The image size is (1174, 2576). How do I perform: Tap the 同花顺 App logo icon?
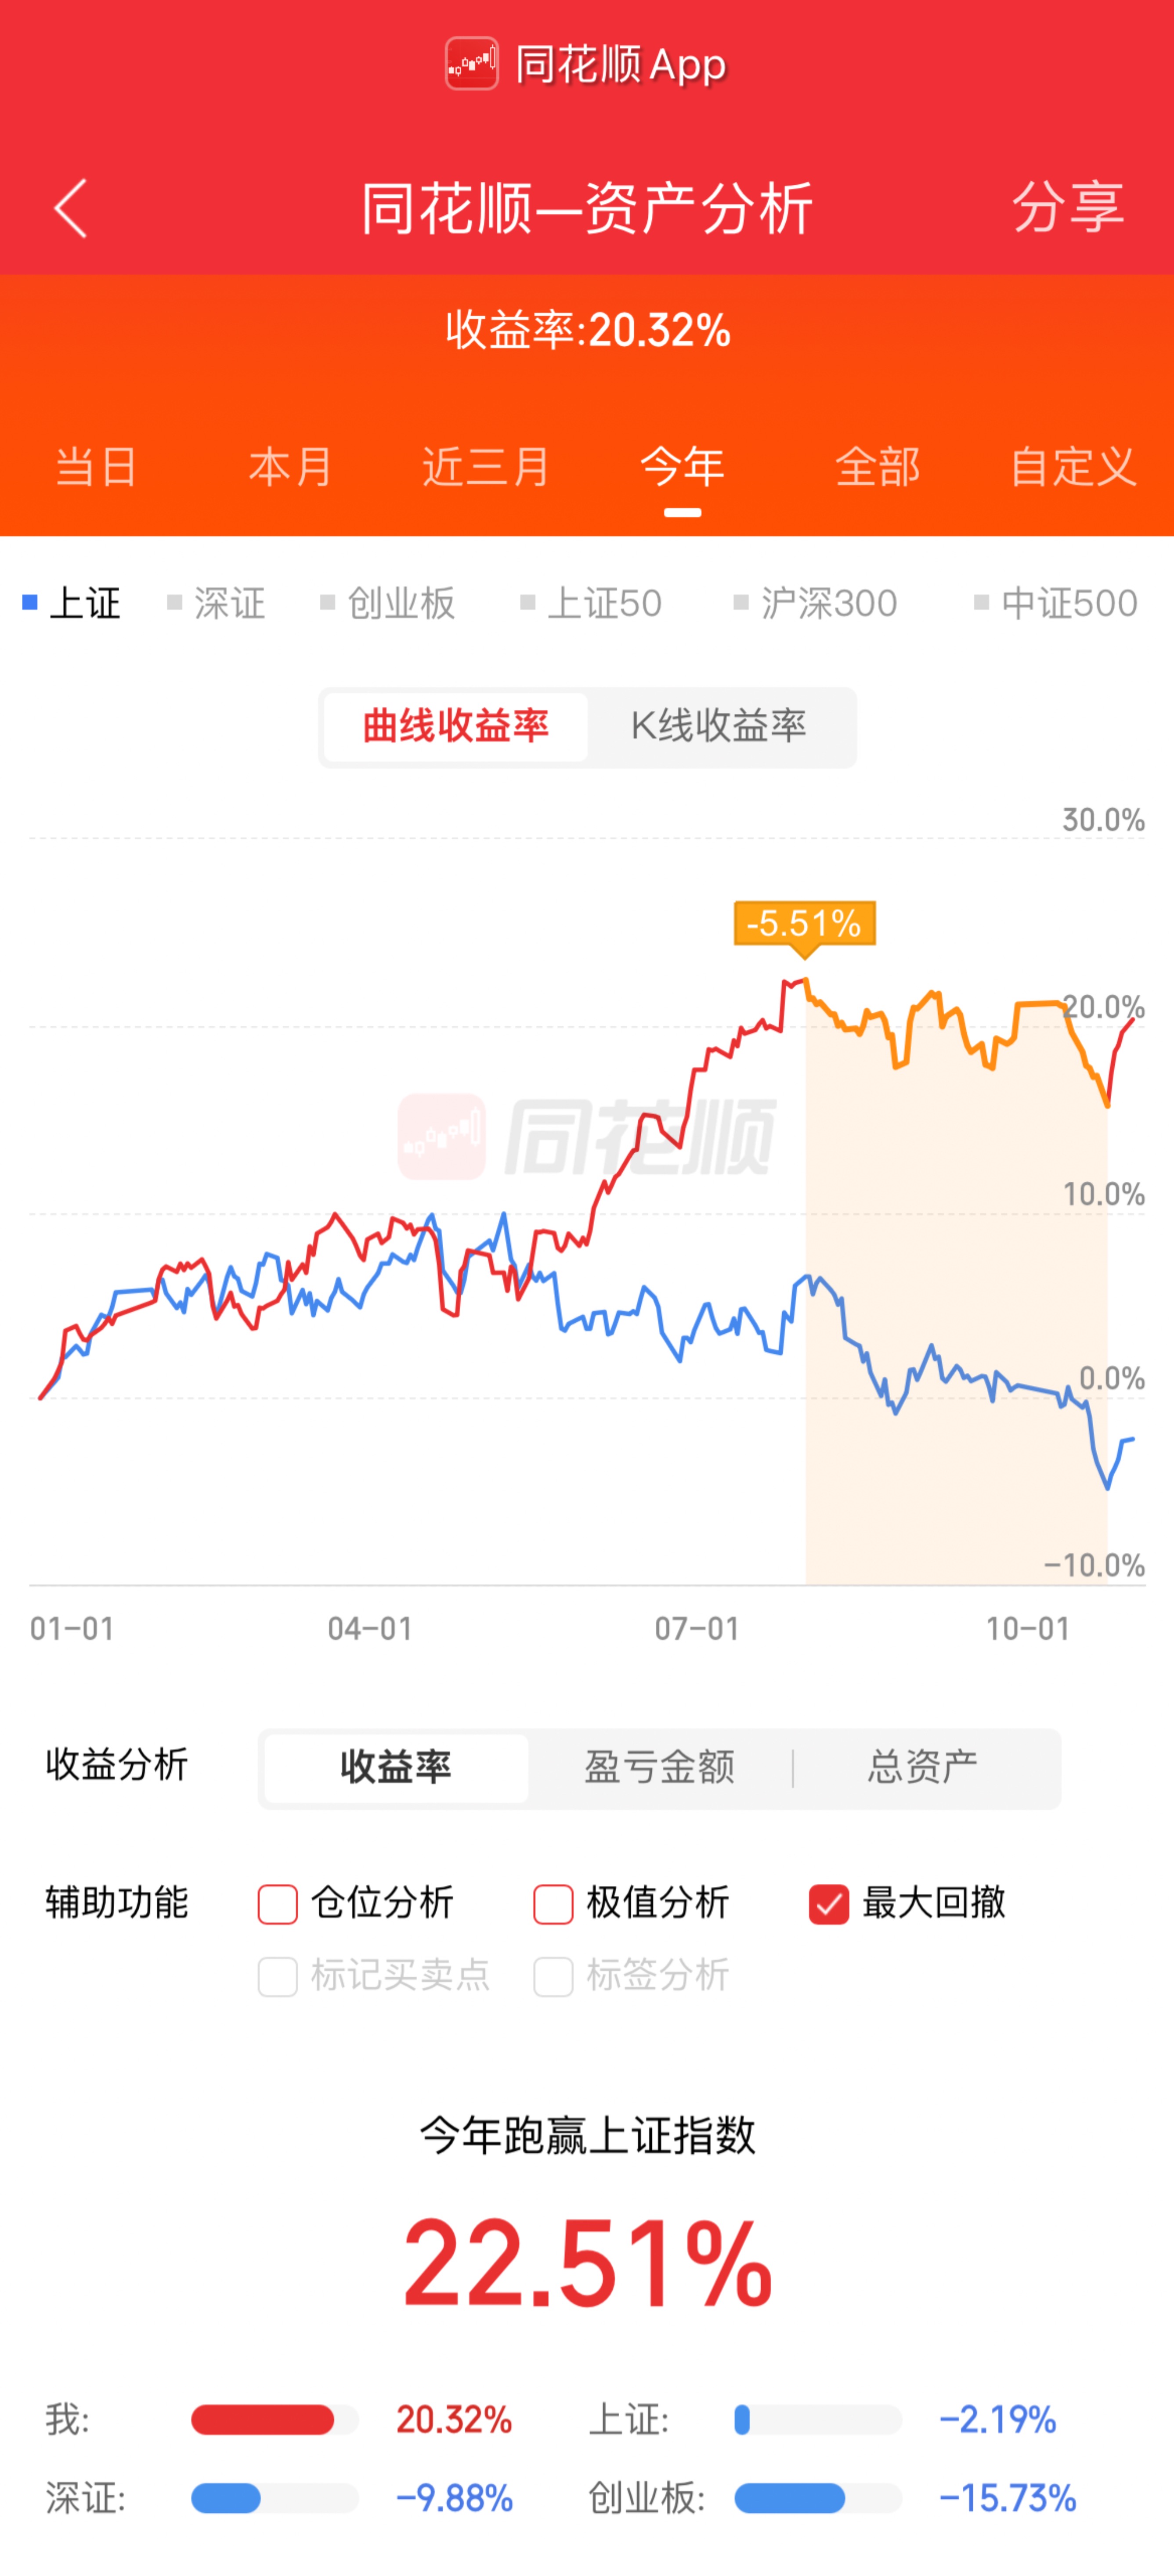[471, 64]
